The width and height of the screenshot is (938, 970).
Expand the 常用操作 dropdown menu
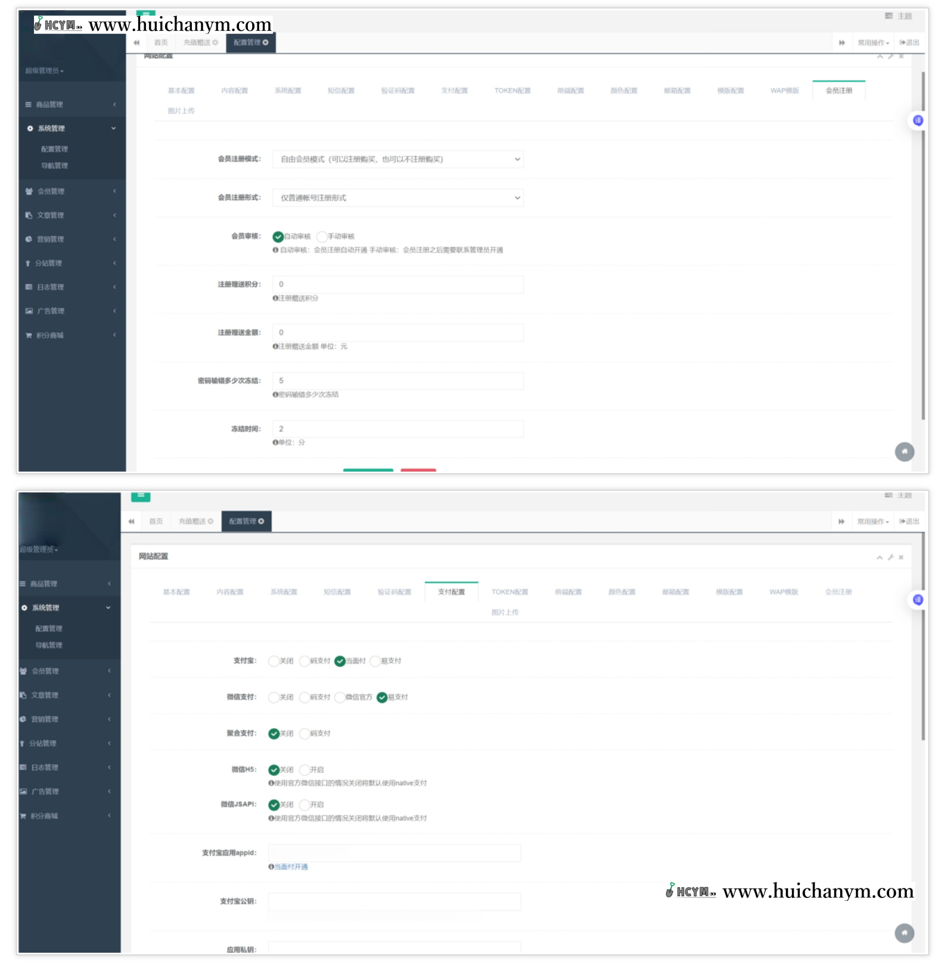coord(873,43)
